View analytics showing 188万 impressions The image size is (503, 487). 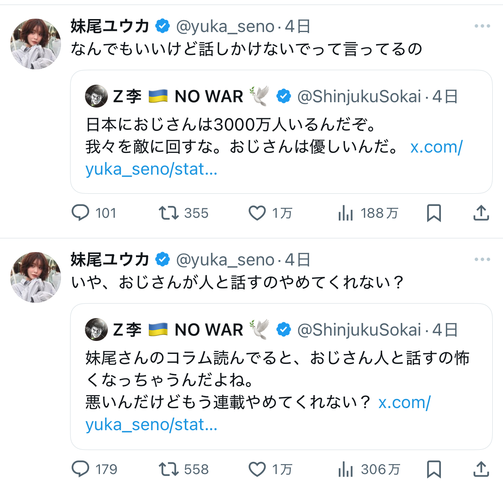click(346, 213)
